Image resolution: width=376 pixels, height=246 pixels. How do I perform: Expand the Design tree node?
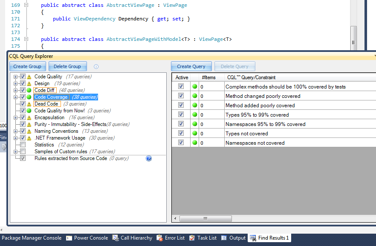pos(16,83)
